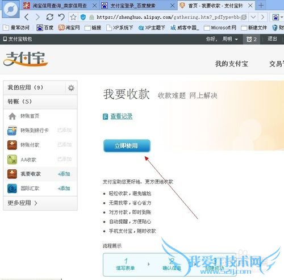Open 支付宝钱包 link in top bar

pyautogui.click(x=18, y=39)
